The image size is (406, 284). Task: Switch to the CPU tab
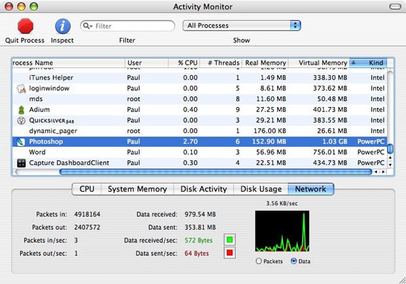click(86, 189)
